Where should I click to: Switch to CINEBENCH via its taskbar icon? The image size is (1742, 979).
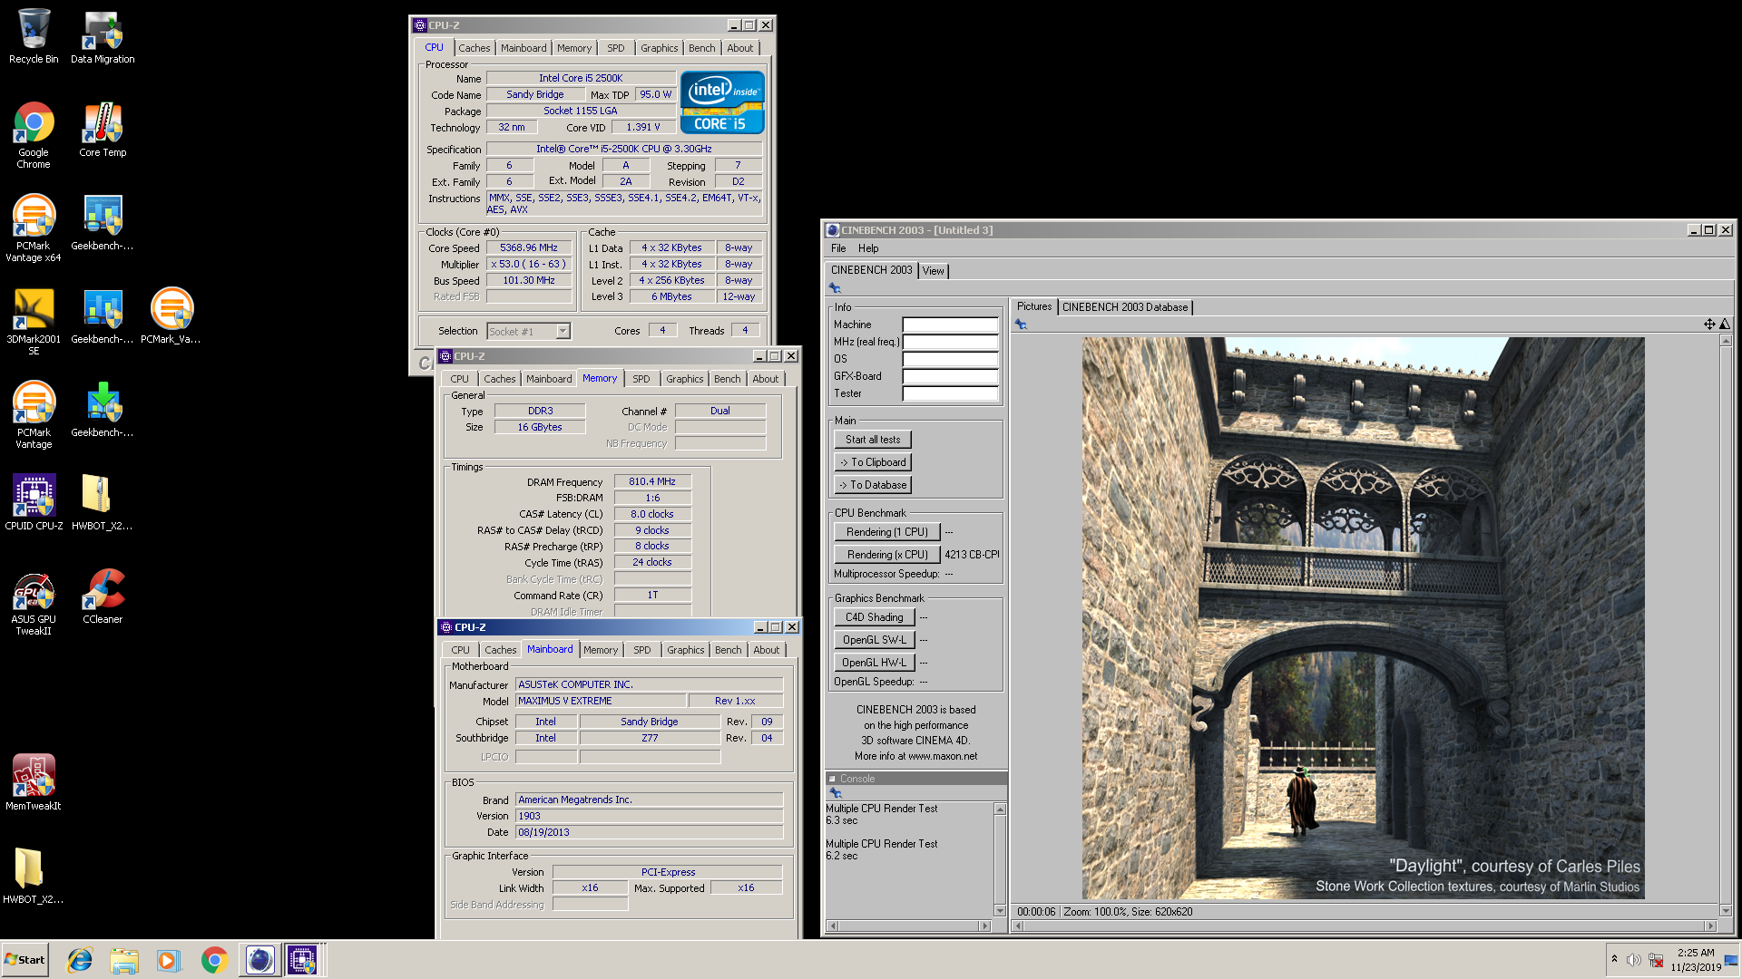259,960
